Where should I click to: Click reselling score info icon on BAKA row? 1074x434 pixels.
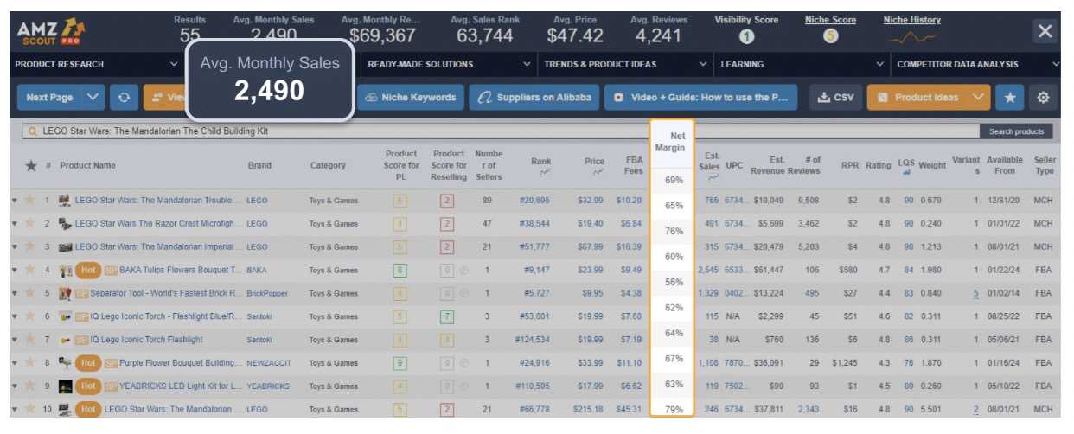[x=464, y=270]
